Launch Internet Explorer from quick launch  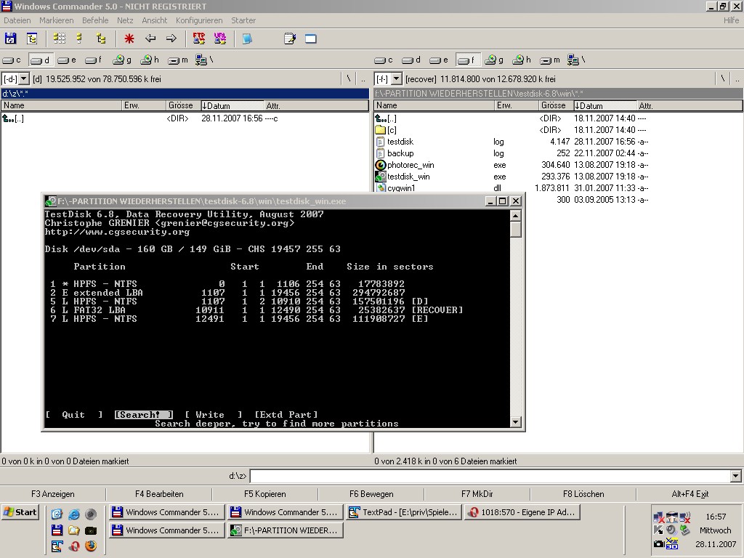point(74,514)
